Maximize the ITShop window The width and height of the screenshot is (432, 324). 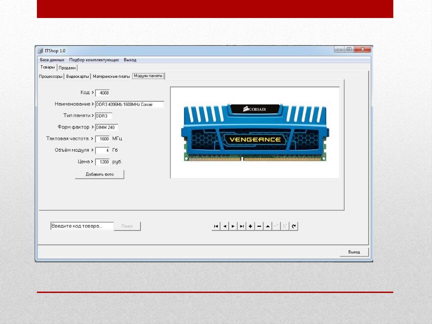[x=349, y=49]
